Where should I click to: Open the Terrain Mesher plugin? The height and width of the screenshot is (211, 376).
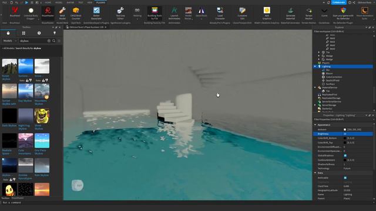309,13
